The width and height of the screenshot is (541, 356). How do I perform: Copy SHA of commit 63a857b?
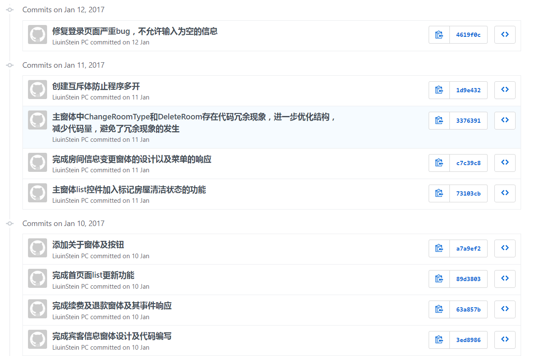coord(439,309)
